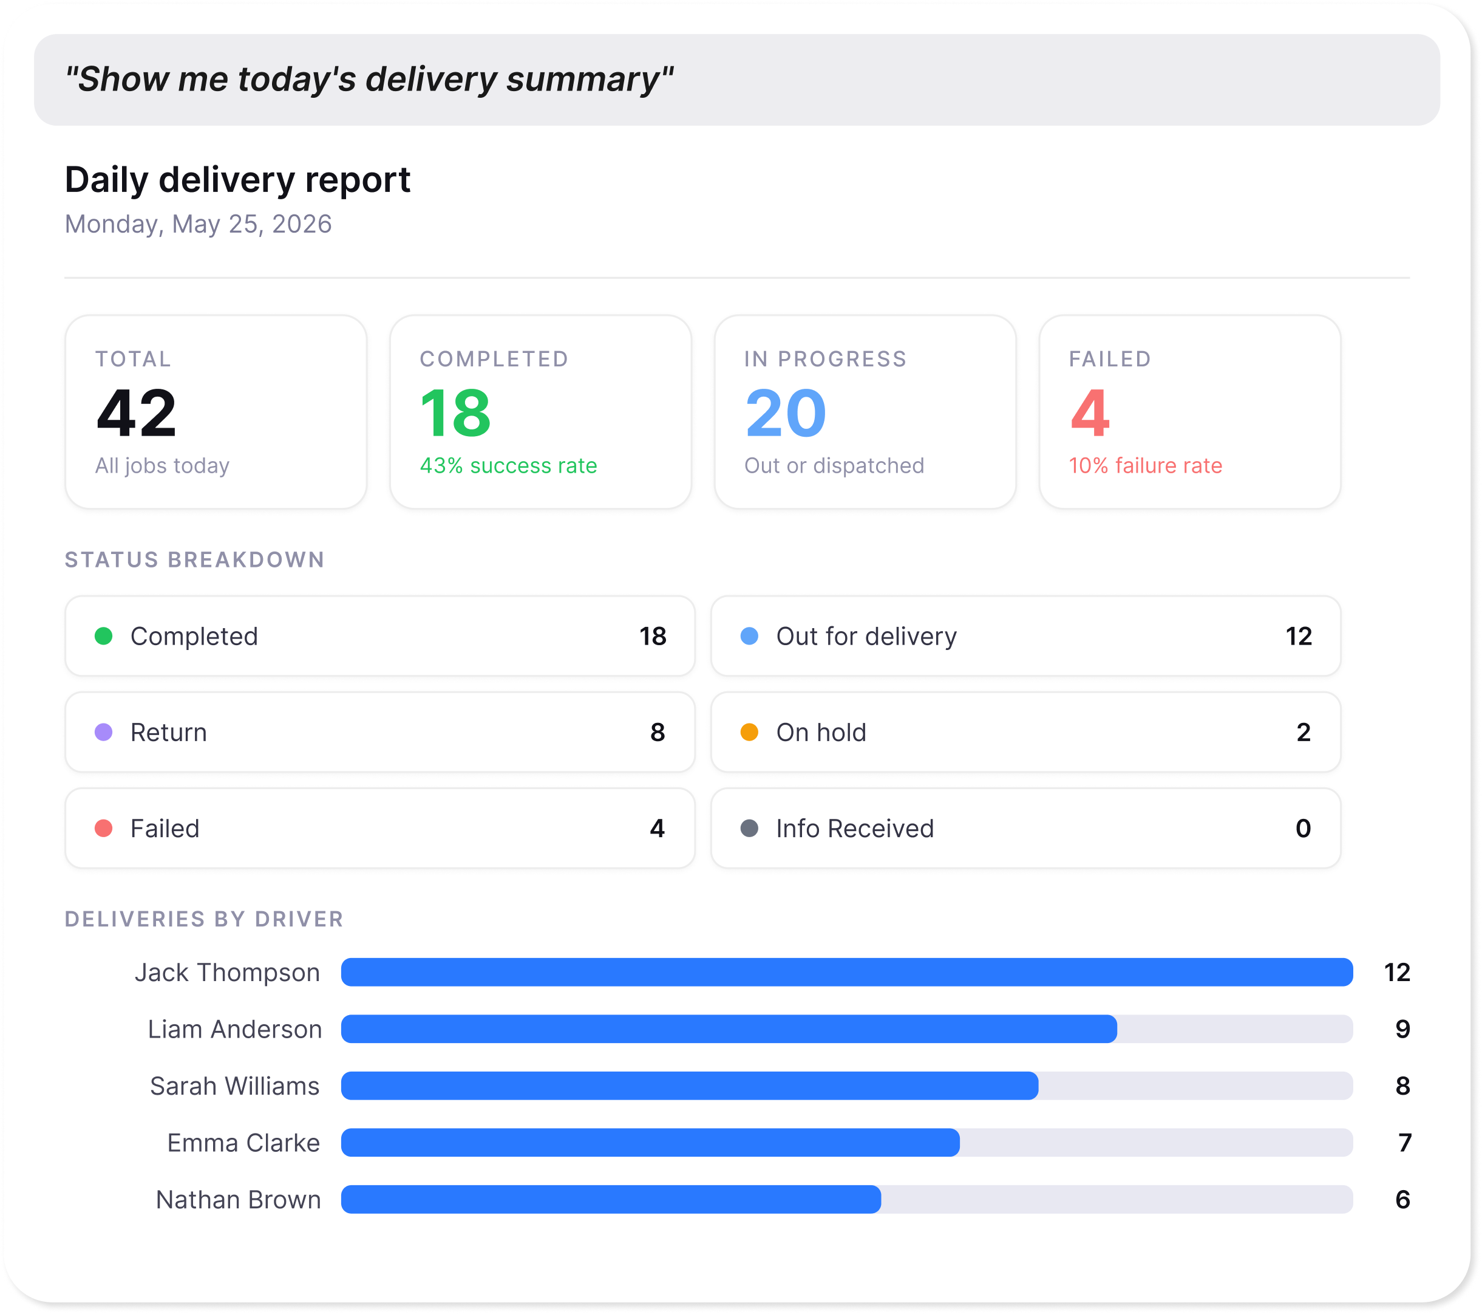Click the count 12 in Out for delivery row
The height and width of the screenshot is (1314, 1482).
pyautogui.click(x=1299, y=636)
